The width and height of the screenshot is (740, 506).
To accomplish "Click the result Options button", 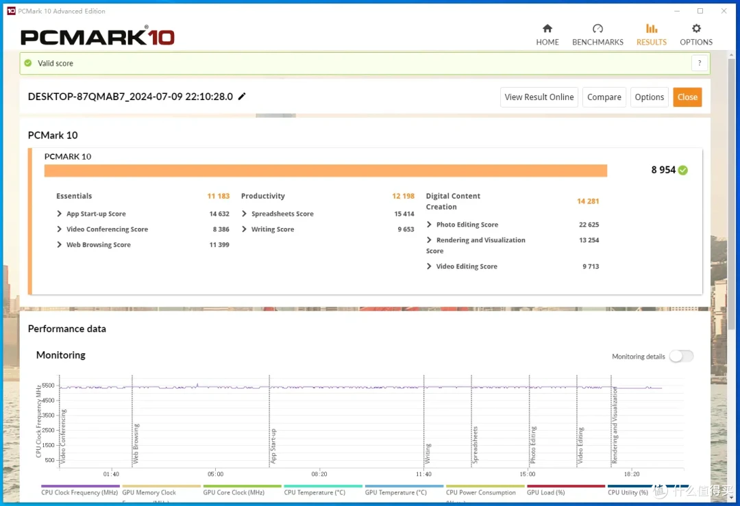I will coord(650,97).
